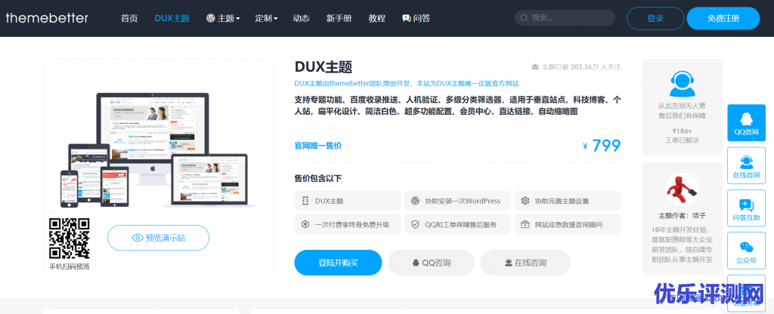Click the 售价包含以下 heading
The width and height of the screenshot is (774, 314).
pyautogui.click(x=318, y=178)
